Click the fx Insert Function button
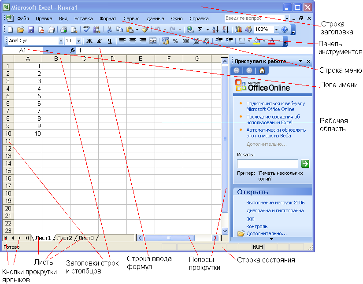This screenshot has height=284, width=363. click(x=73, y=50)
